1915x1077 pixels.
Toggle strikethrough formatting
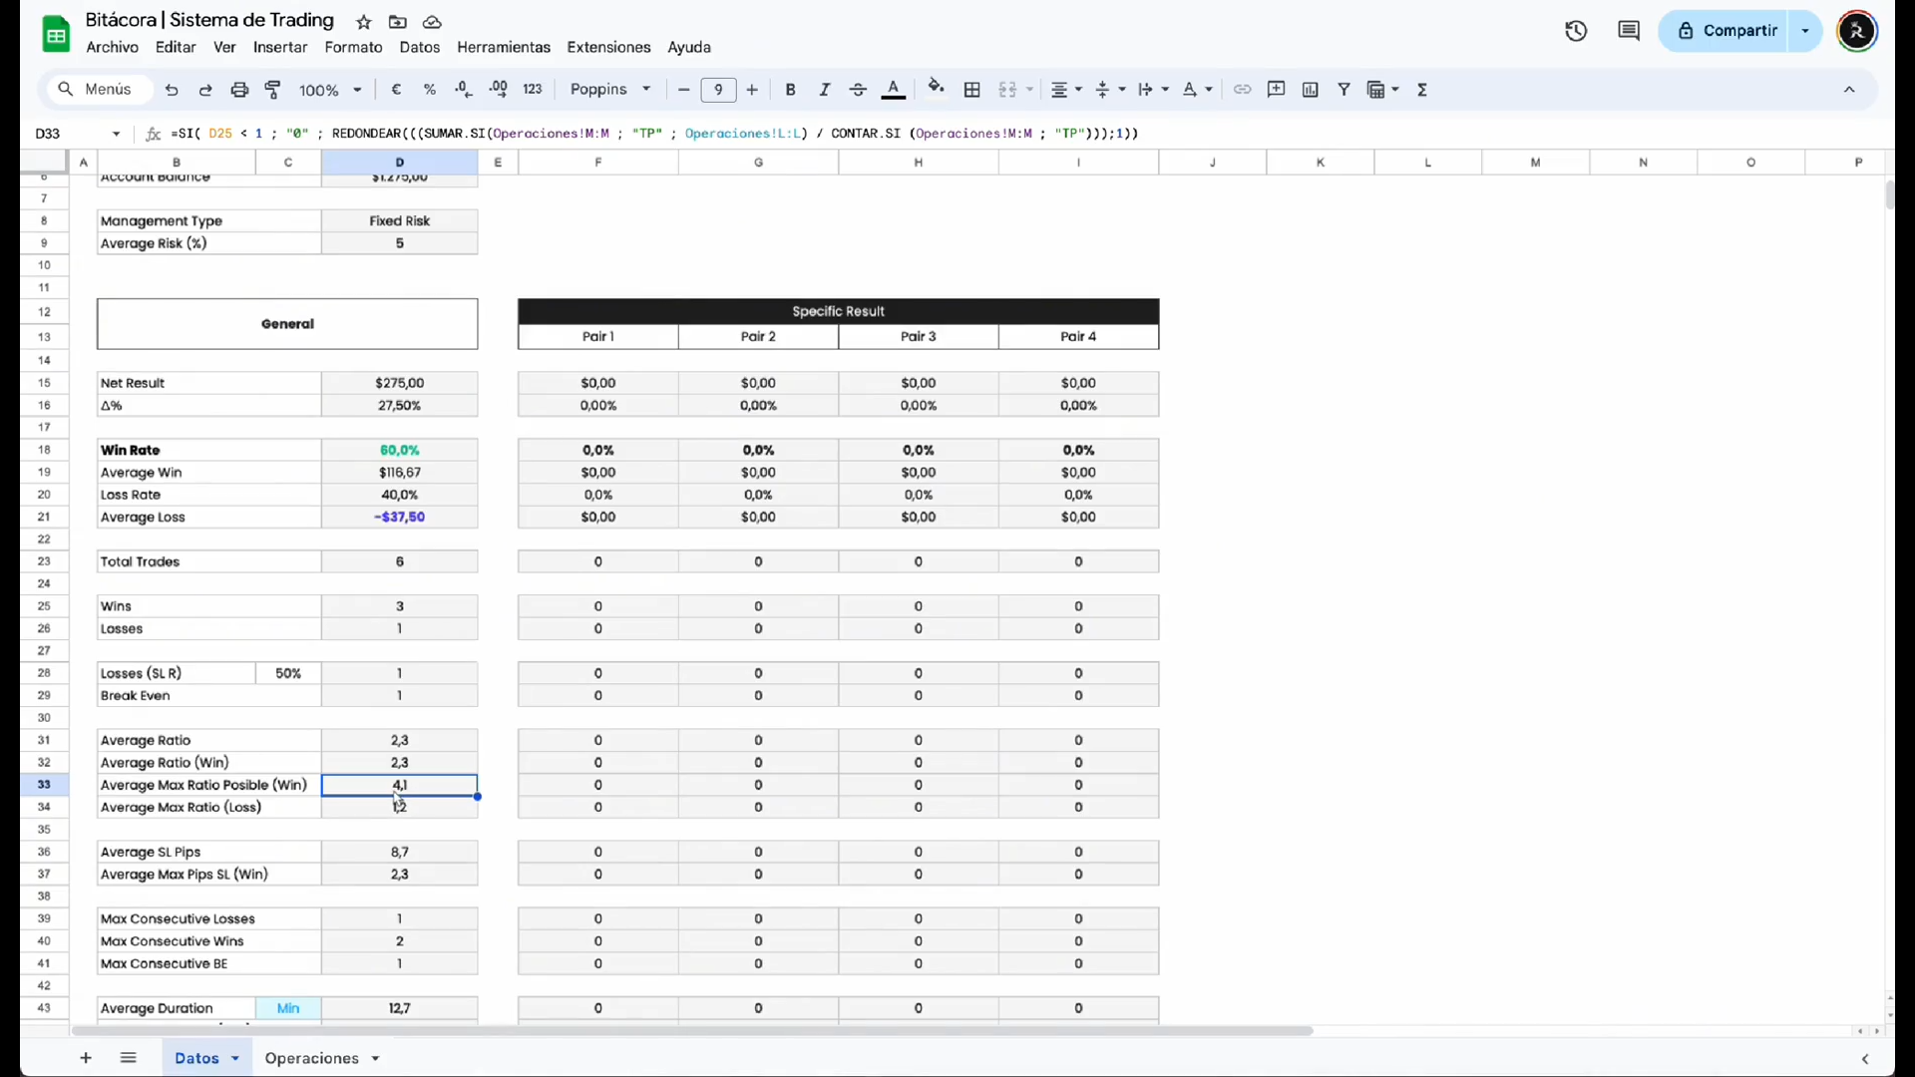(x=858, y=90)
